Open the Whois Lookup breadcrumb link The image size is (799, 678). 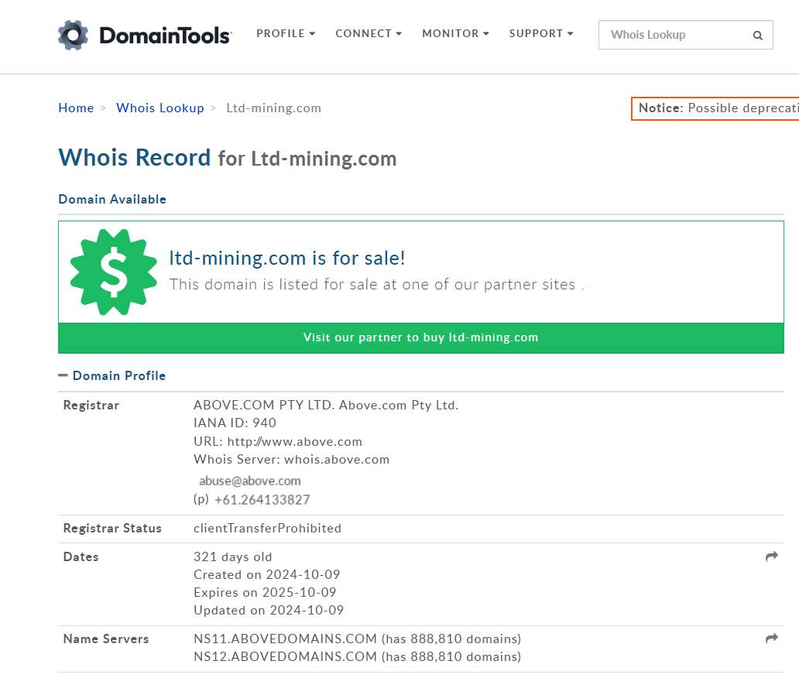(160, 108)
